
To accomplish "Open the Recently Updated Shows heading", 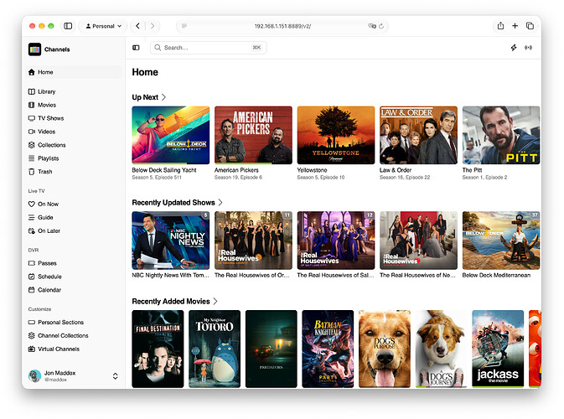I will 173,203.
